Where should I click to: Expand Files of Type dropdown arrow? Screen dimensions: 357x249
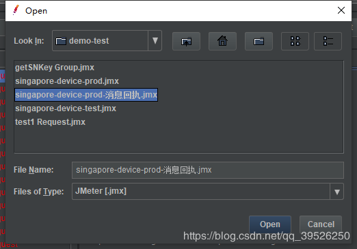(336, 192)
